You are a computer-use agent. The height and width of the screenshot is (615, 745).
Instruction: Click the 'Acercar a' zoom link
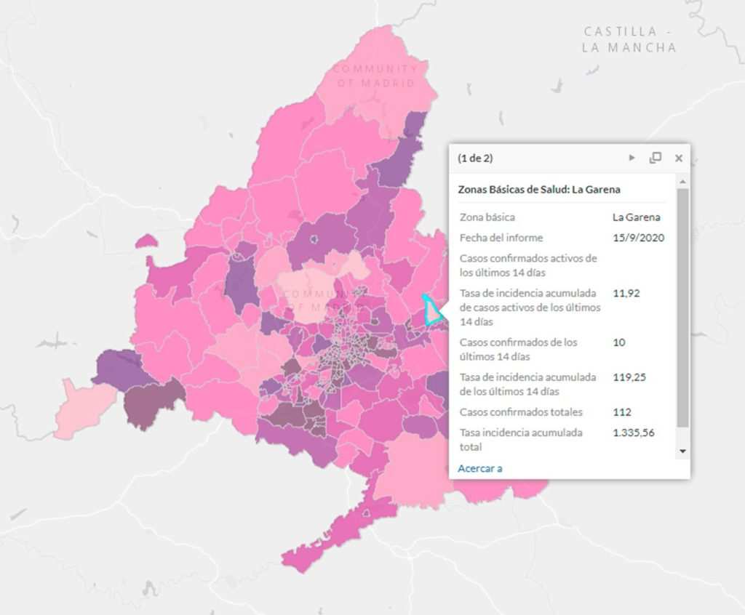point(480,468)
